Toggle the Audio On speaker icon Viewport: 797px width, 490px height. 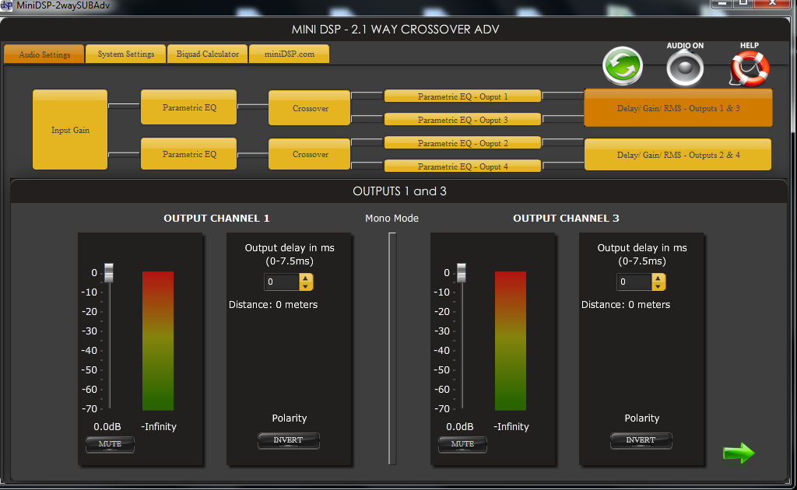point(685,68)
